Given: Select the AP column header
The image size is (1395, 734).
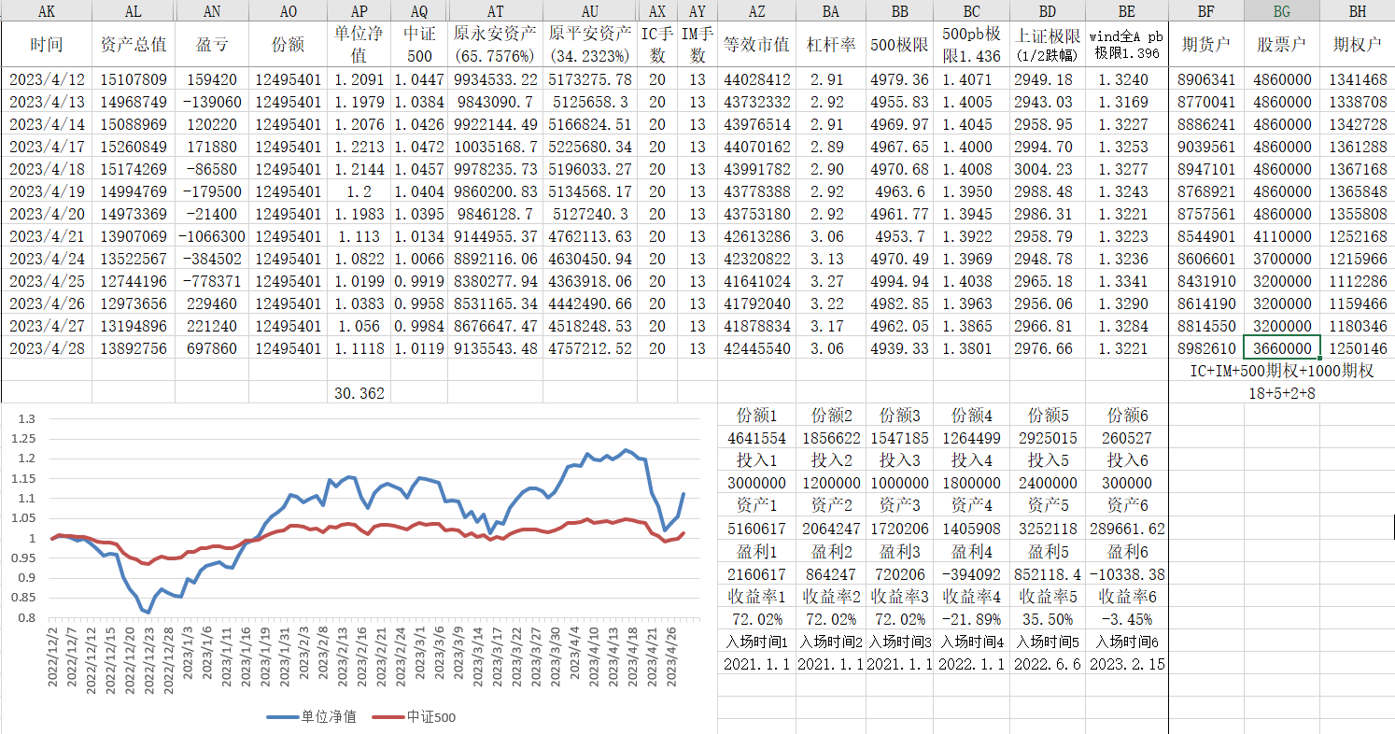Looking at the screenshot, I should (x=359, y=11).
